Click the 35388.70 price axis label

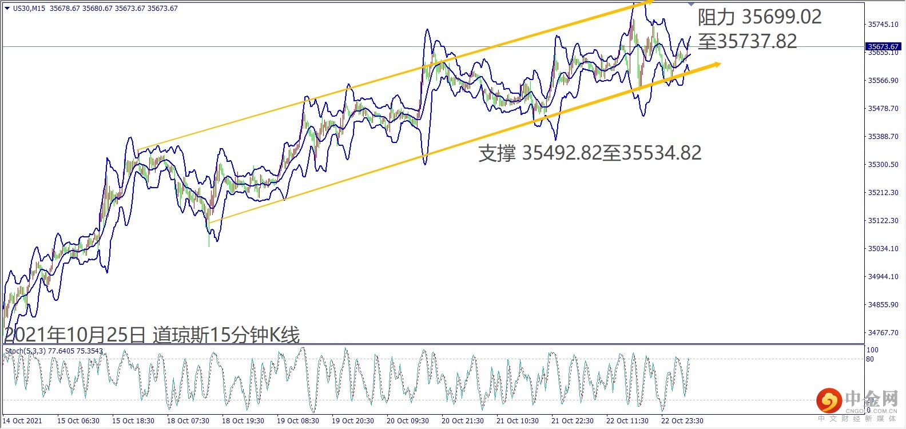point(883,137)
